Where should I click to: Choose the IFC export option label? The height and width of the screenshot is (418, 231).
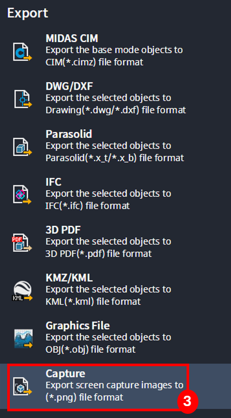[53, 182]
